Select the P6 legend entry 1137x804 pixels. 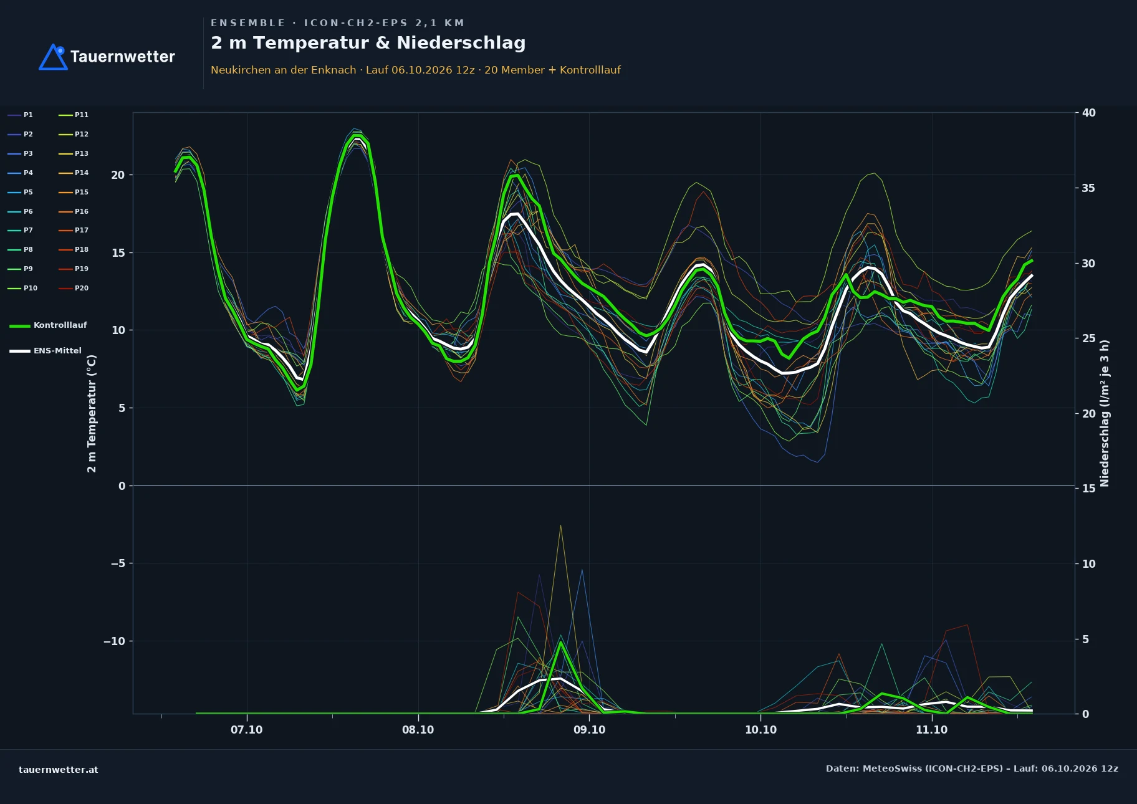coord(21,211)
